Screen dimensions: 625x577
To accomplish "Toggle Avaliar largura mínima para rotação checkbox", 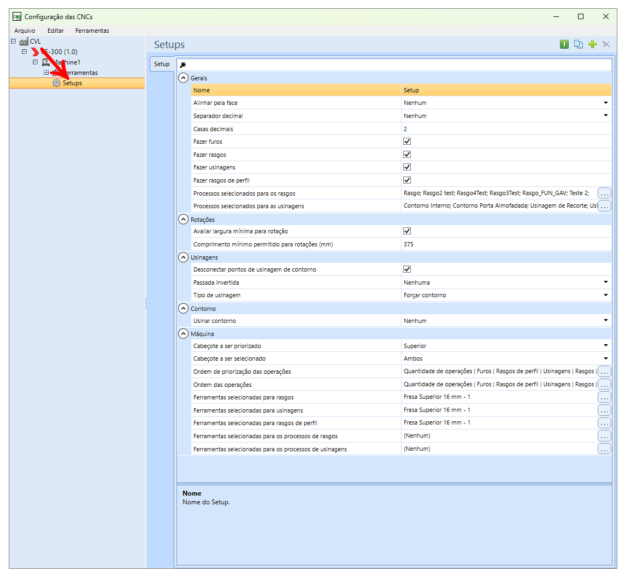I will 407,231.
